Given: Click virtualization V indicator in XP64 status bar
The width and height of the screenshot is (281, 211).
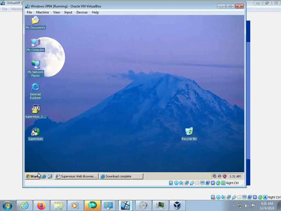Looking at the screenshot, I should [x=213, y=183].
